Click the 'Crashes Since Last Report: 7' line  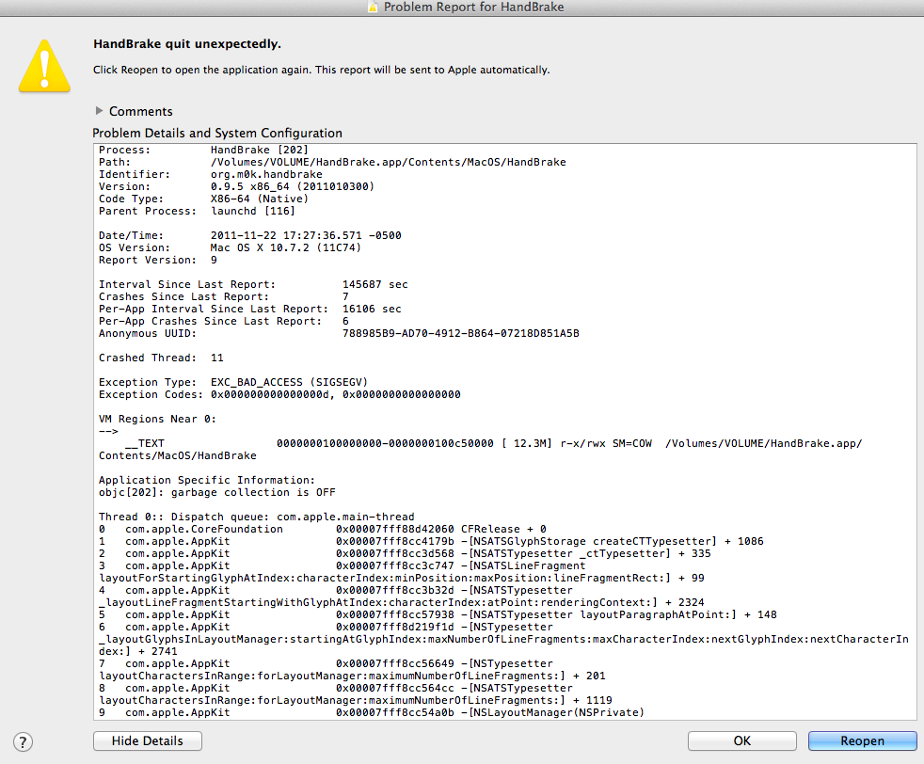(223, 296)
